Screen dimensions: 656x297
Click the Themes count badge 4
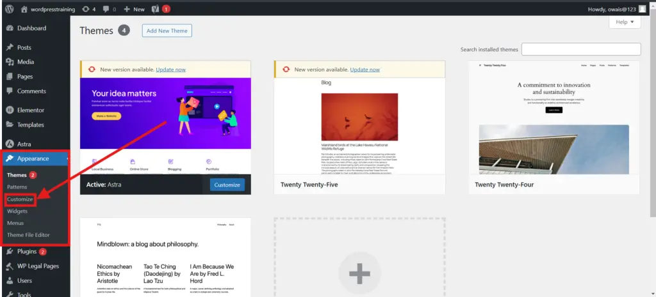coord(124,31)
